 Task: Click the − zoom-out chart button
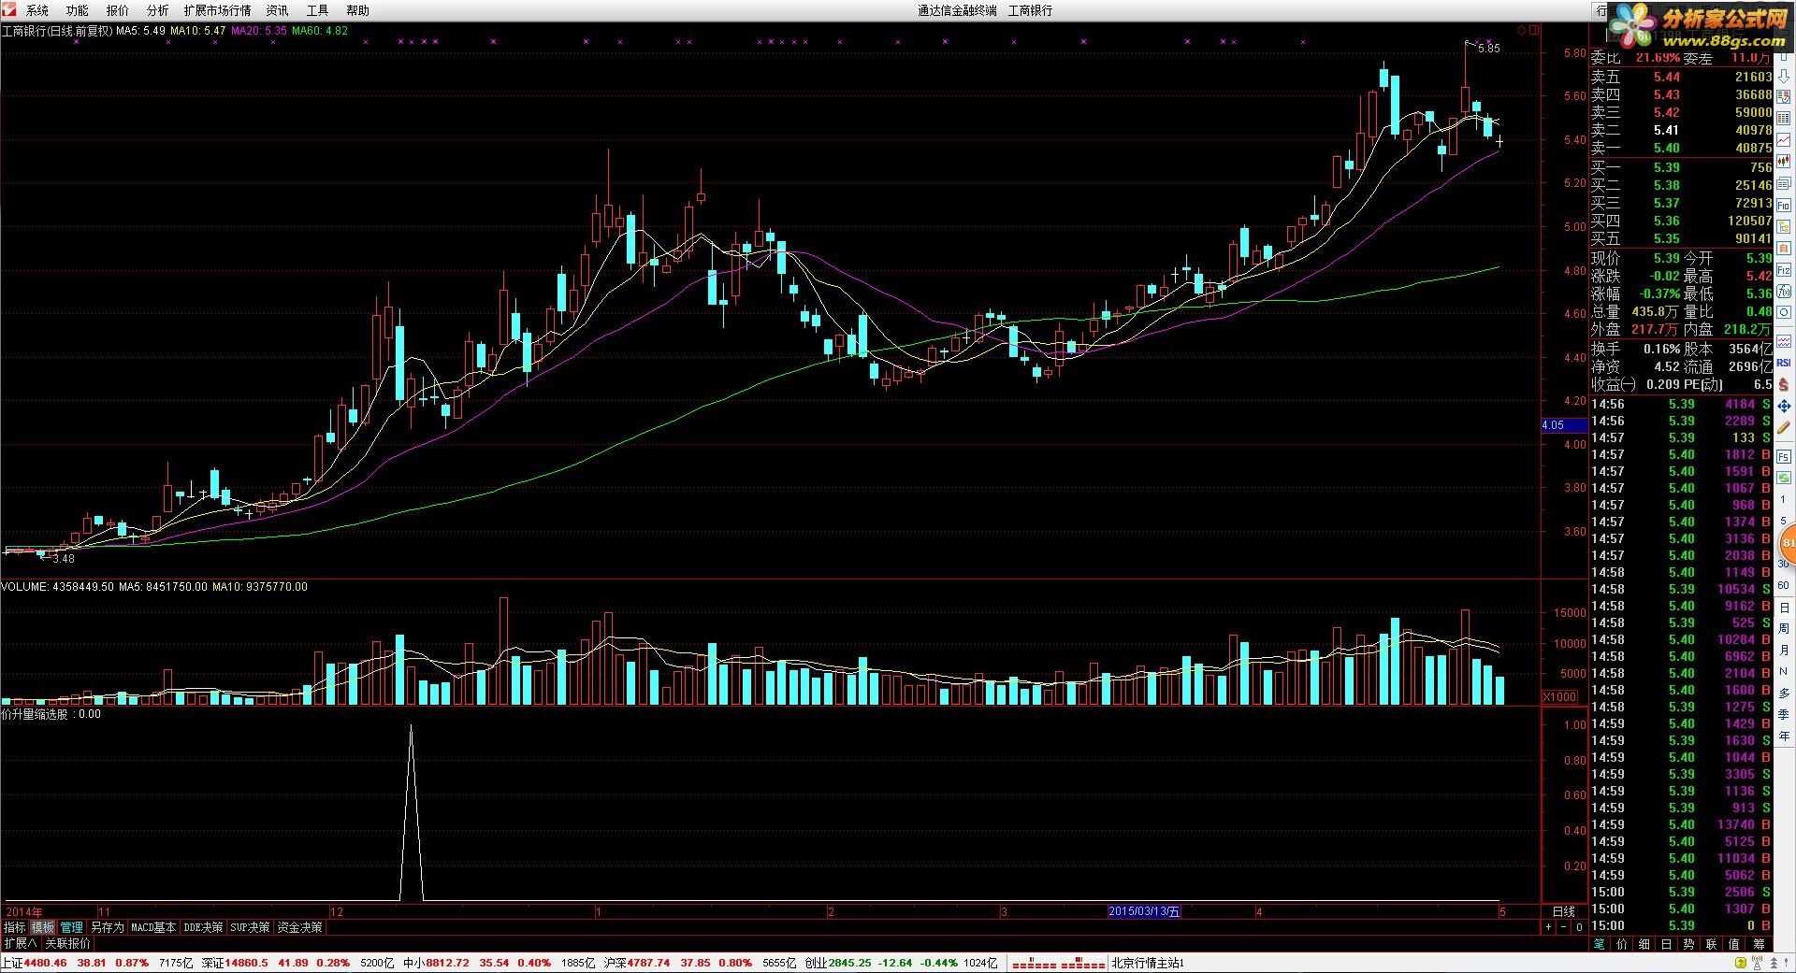tap(1564, 927)
